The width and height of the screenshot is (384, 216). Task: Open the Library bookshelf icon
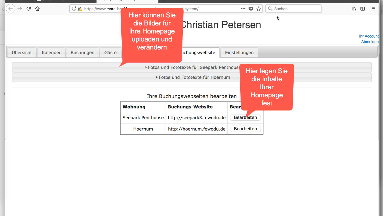pos(354,9)
